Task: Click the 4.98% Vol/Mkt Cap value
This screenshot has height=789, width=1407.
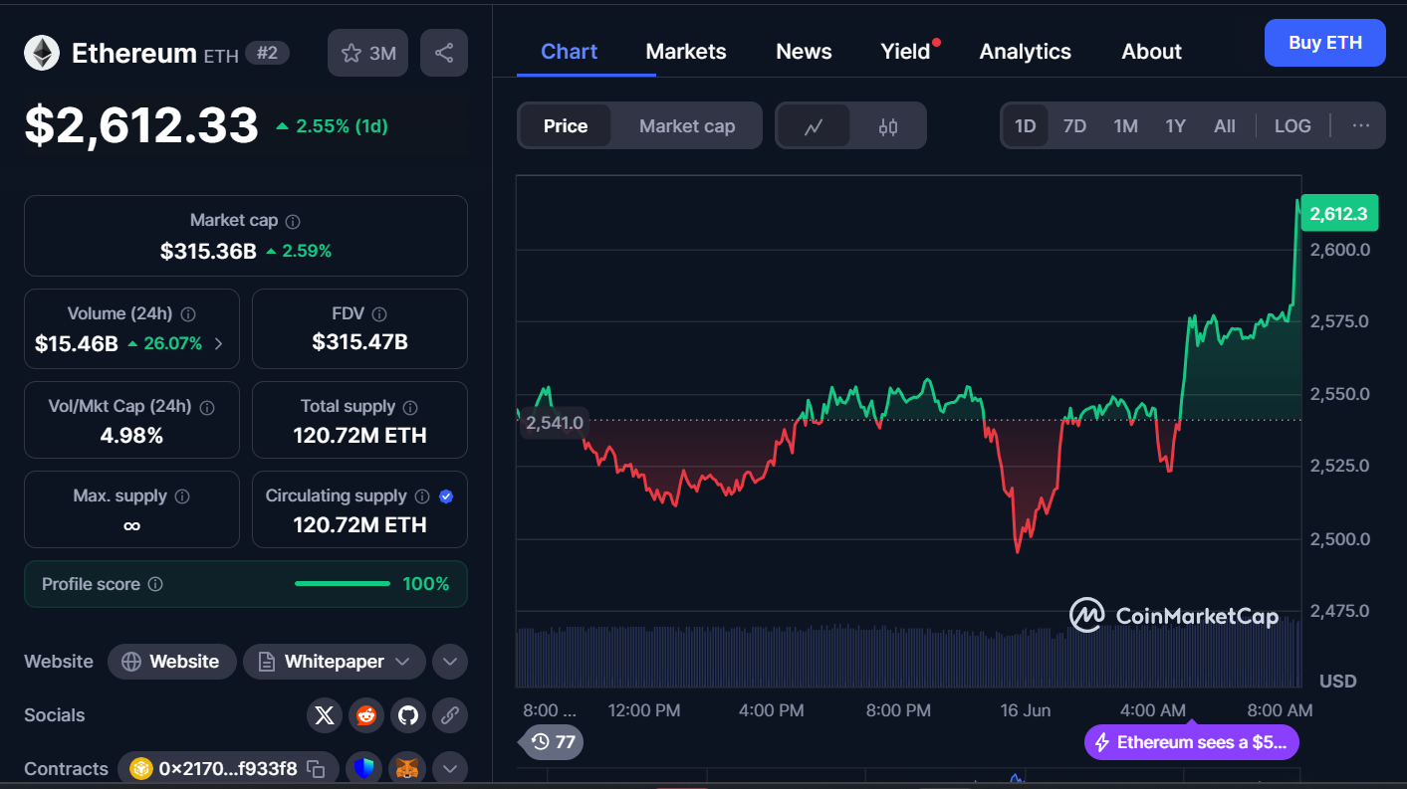Action: 131,435
